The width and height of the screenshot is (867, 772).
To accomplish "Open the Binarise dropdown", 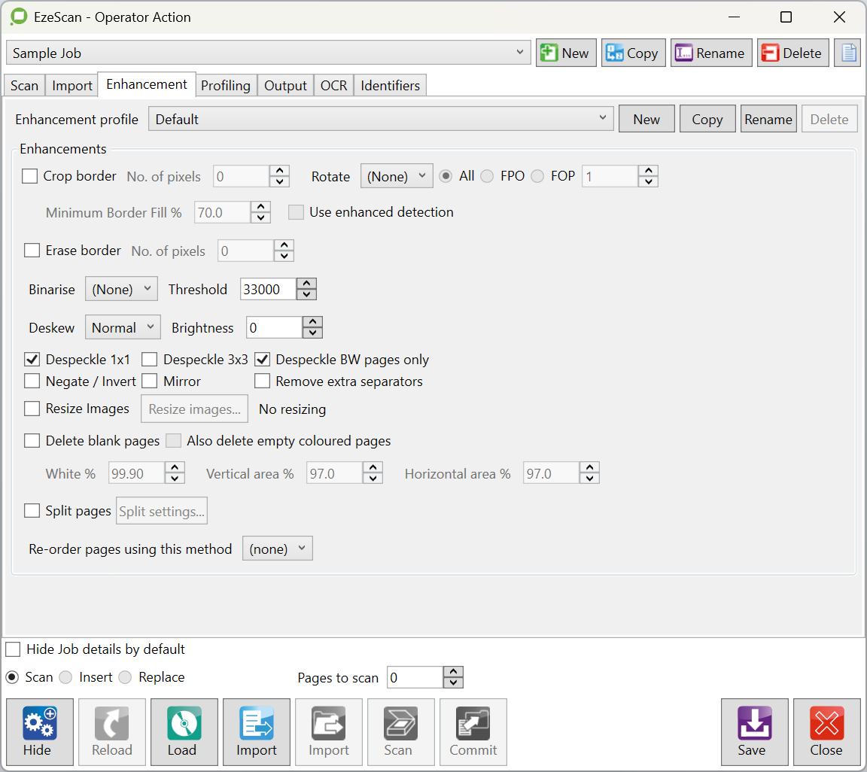I will (x=121, y=290).
